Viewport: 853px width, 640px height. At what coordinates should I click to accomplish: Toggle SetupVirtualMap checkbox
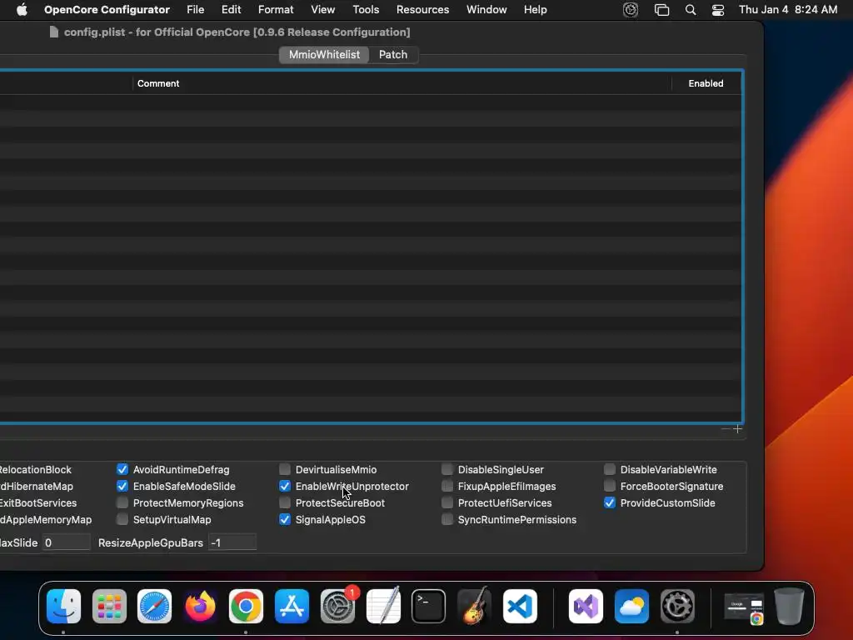122,520
